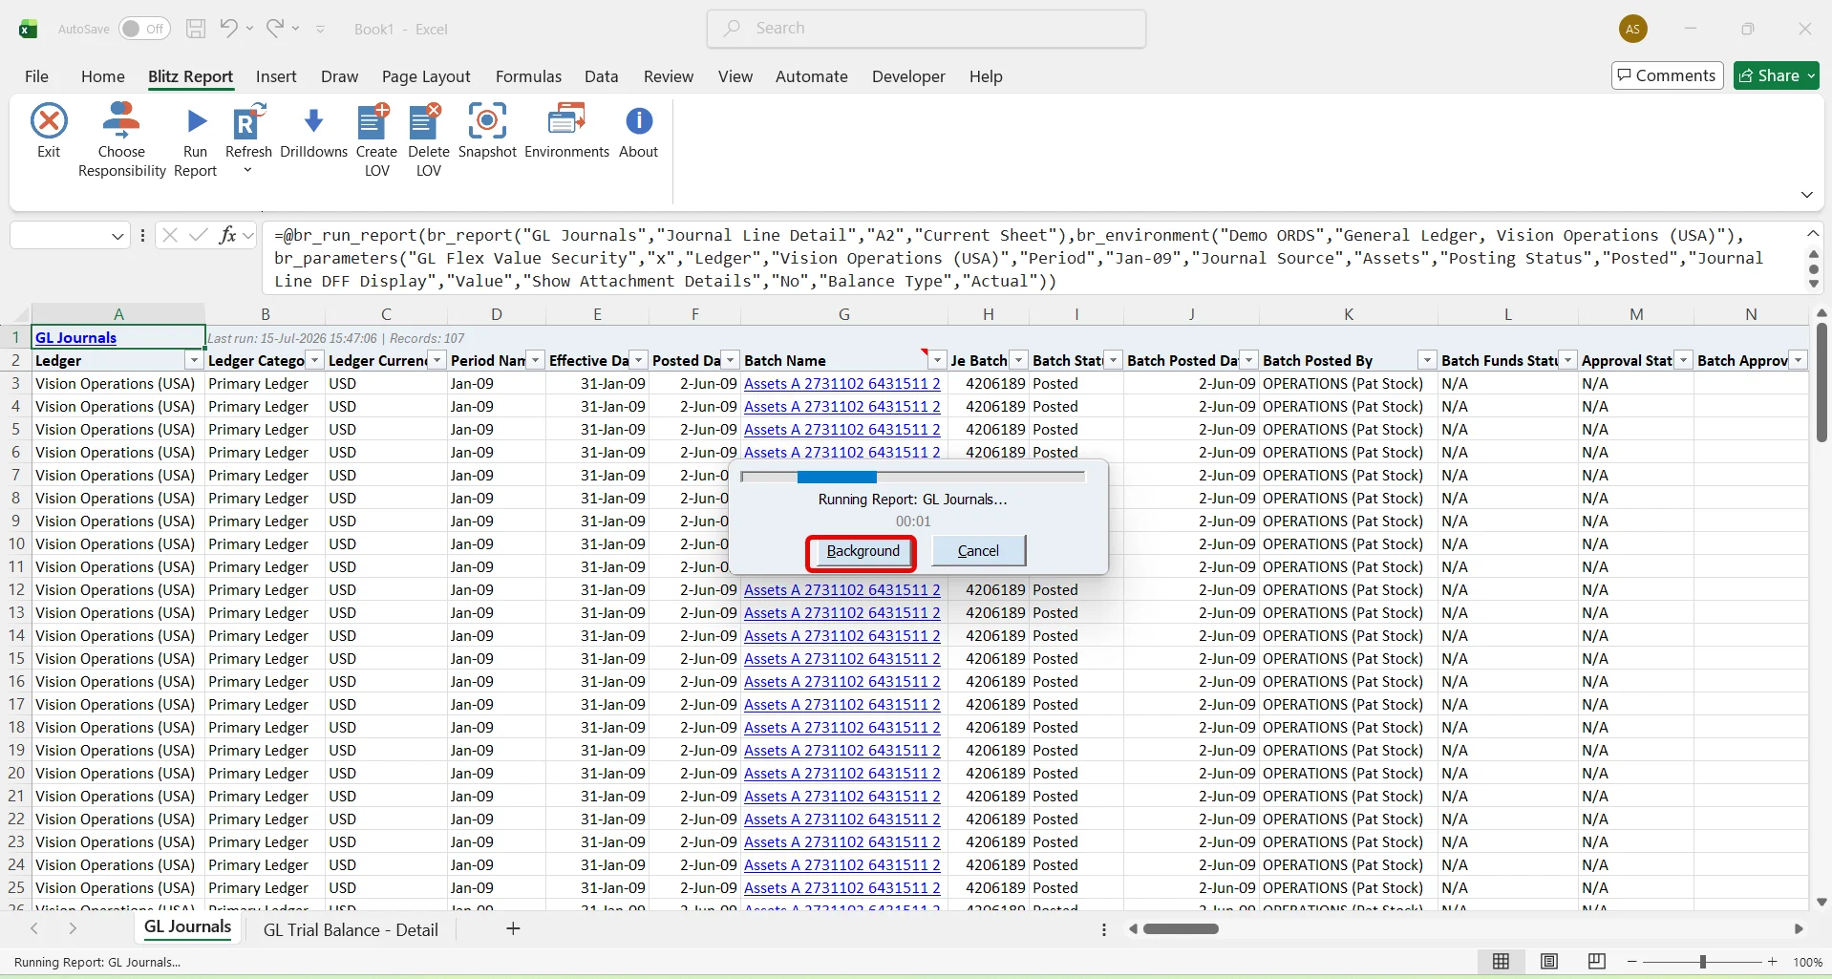1832x979 pixels.
Task: Switch to Normal view in status bar
Action: pyautogui.click(x=1502, y=962)
